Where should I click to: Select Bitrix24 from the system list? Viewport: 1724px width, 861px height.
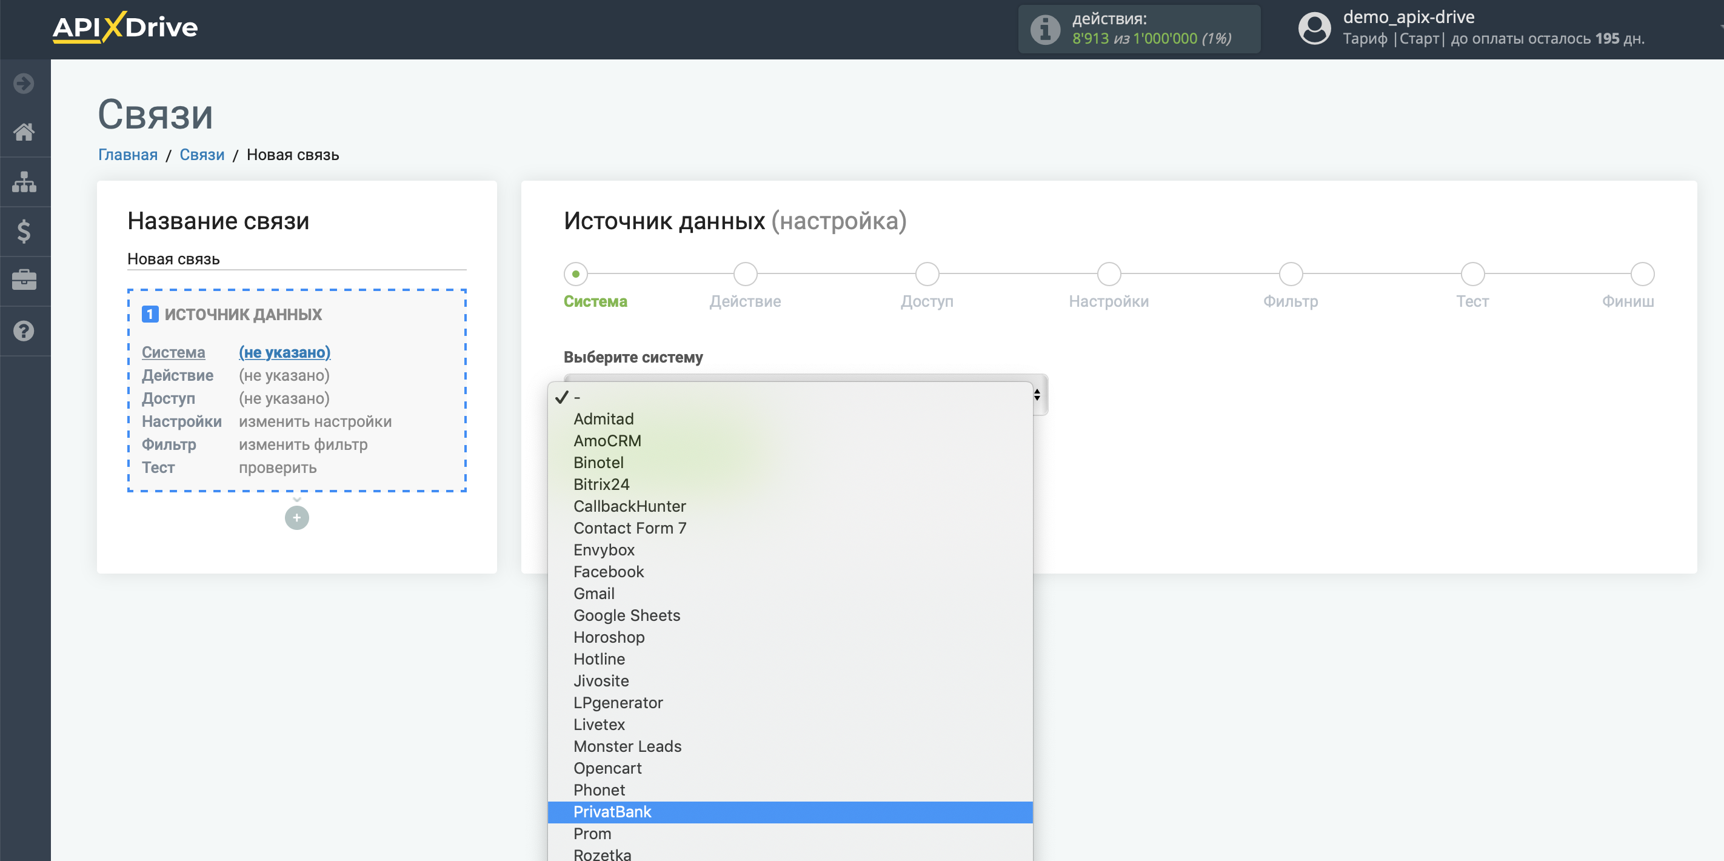[x=790, y=484]
